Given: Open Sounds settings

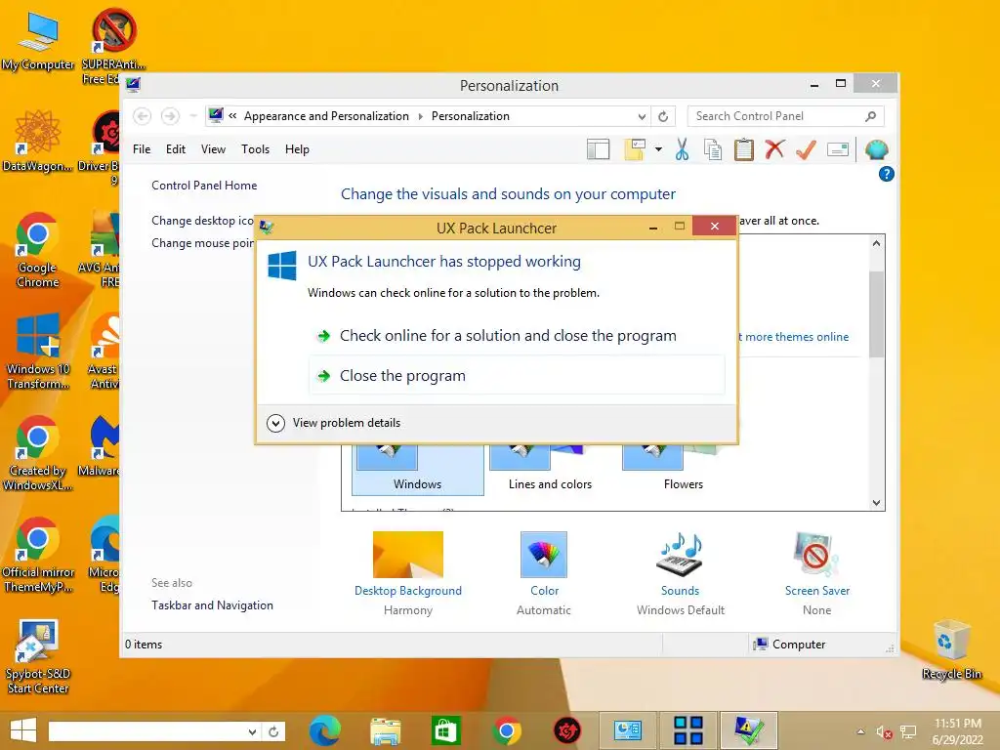Looking at the screenshot, I should coord(680,573).
